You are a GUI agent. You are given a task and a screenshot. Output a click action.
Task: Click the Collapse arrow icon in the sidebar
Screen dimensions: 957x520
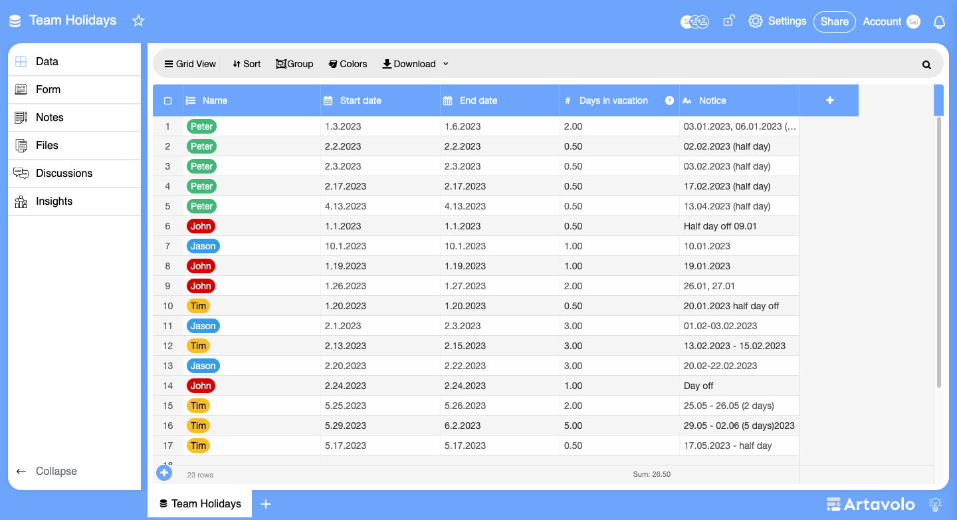21,471
